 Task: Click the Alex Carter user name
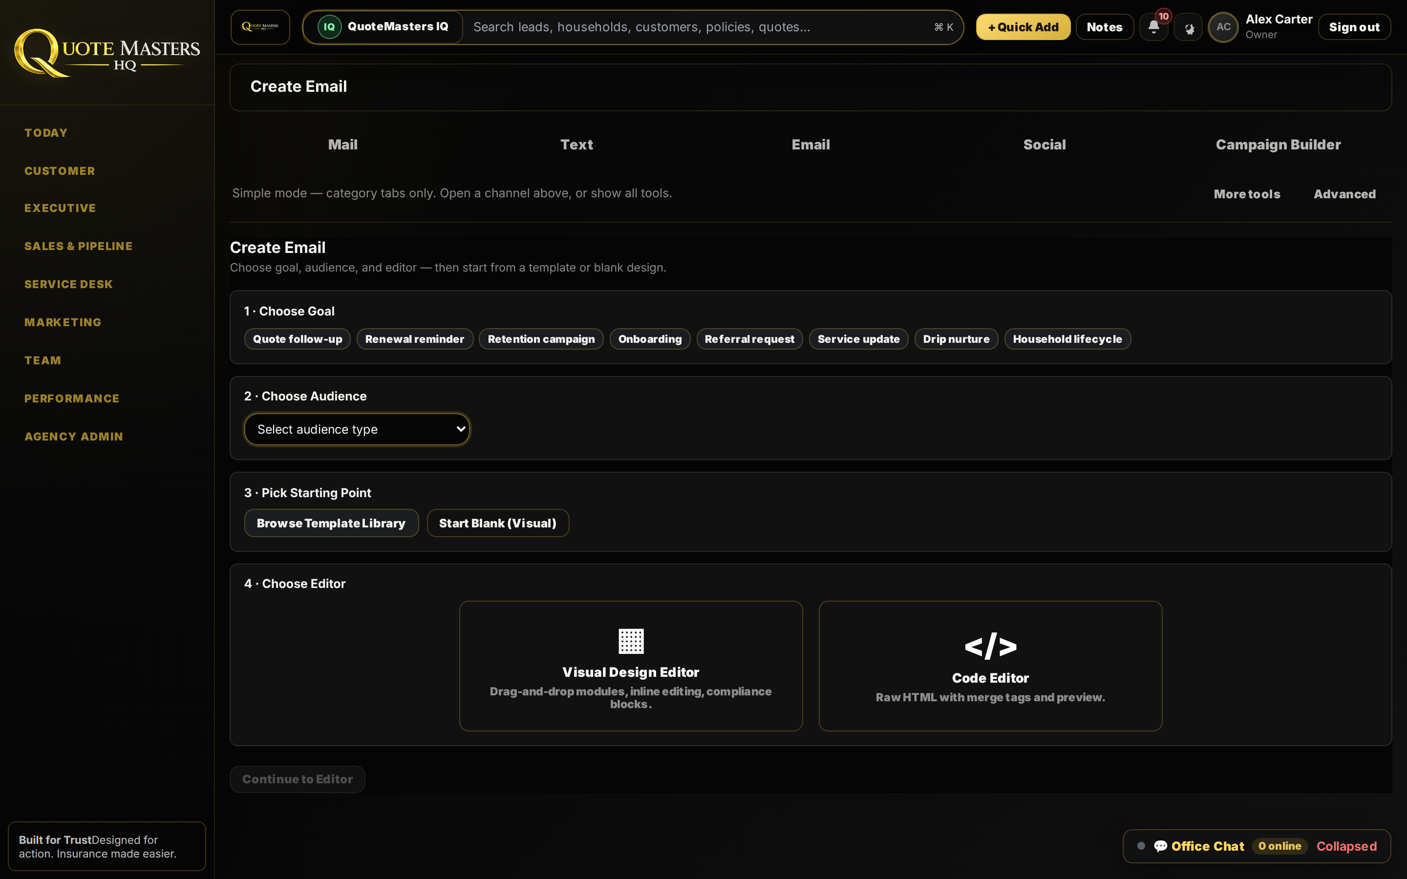pos(1279,19)
